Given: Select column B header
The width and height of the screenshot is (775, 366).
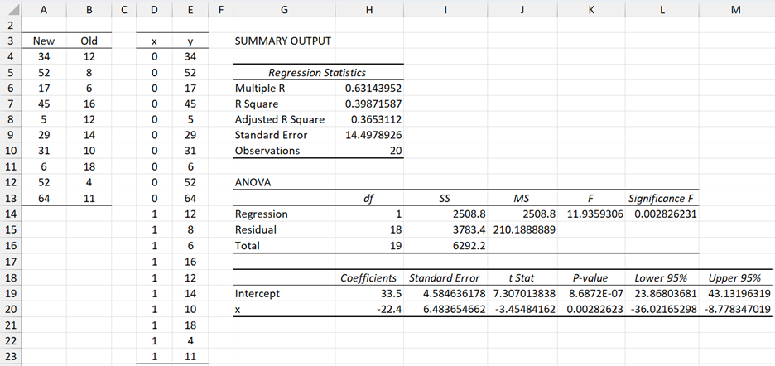Looking at the screenshot, I should click(x=89, y=8).
